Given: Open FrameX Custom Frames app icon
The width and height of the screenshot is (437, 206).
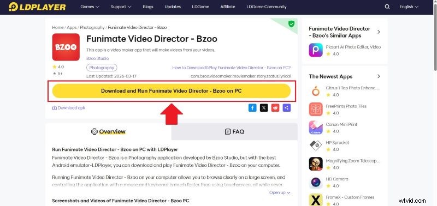Looking at the screenshot, I should (x=316, y=200).
